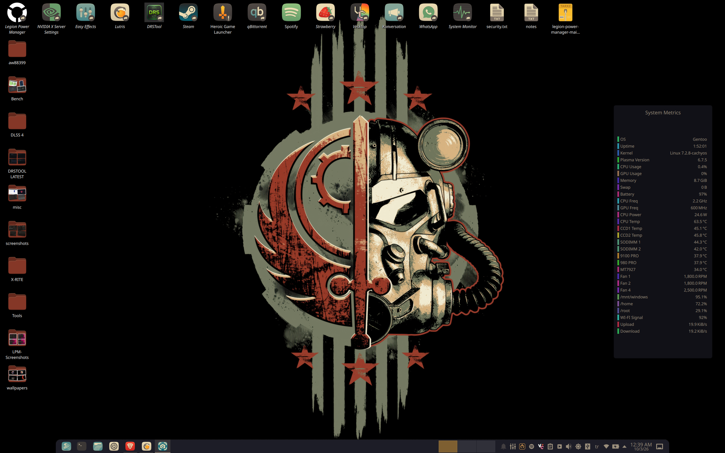Open the volume control in the tray

coord(569,446)
